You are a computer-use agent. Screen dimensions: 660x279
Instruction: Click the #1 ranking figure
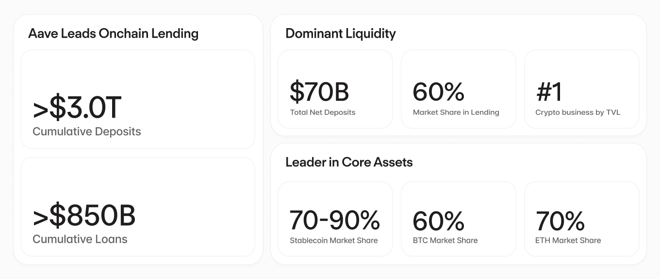pos(548,92)
